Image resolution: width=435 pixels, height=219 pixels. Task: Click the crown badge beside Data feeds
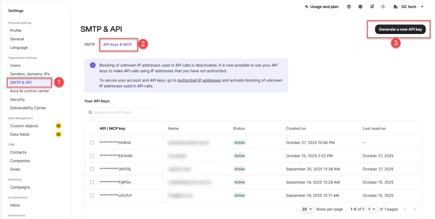point(59,135)
